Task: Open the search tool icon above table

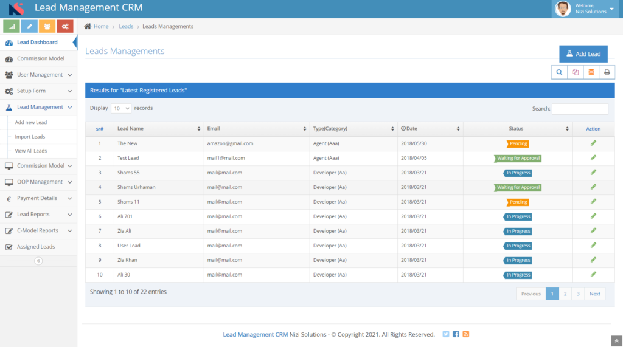Action: click(559, 72)
